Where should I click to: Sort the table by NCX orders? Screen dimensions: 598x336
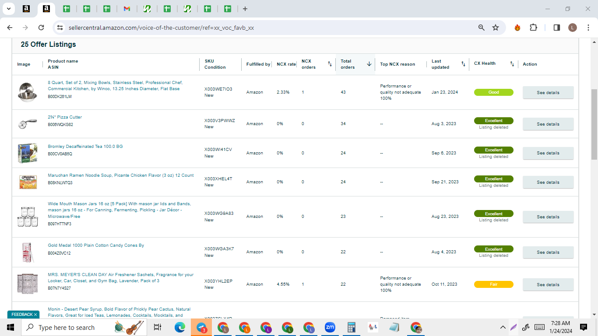pos(330,64)
